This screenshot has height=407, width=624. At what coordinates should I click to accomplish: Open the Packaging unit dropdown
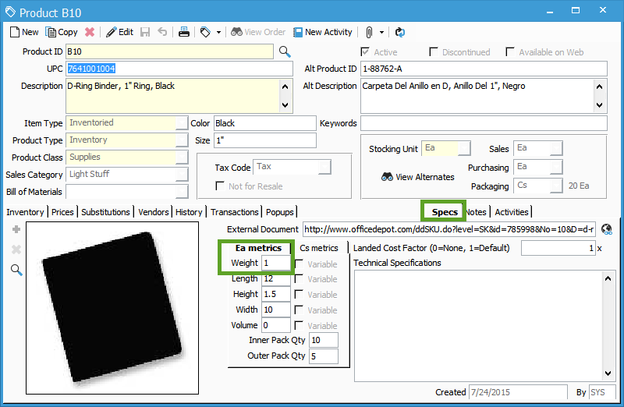[556, 186]
